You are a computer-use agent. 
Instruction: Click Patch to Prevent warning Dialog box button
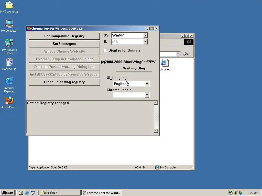click(x=64, y=67)
